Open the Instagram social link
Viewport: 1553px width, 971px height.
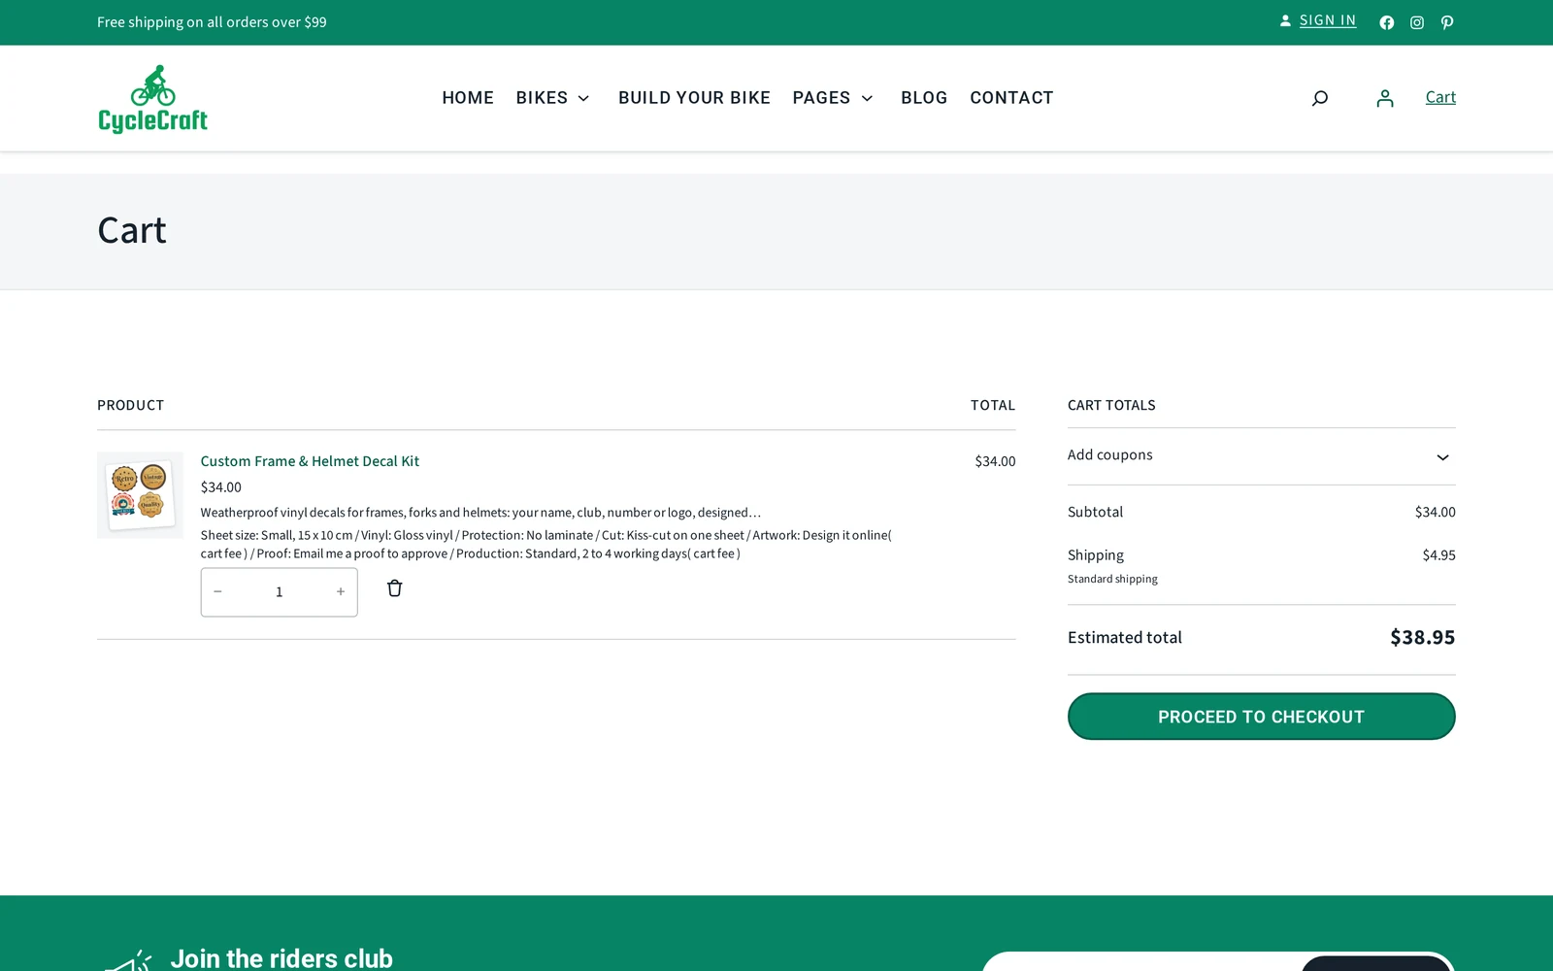coord(1417,22)
